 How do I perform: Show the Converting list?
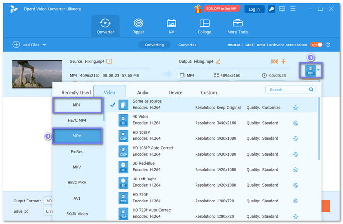[x=154, y=45]
